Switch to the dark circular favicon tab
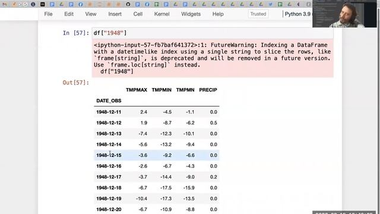Viewport: 380px width, 214px height. pos(33,4)
